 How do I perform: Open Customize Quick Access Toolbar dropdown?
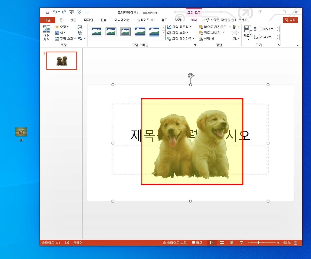[86, 12]
